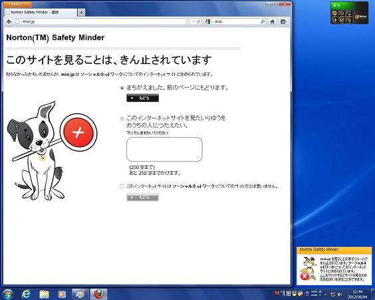Open a new tab with plus button
375x300 pixels.
[81, 12]
